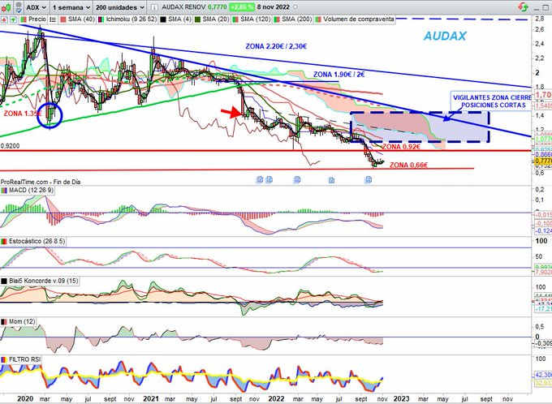Open the SMA (4) indicator settings
Viewport: 552px width, 404px height.
click(179, 19)
